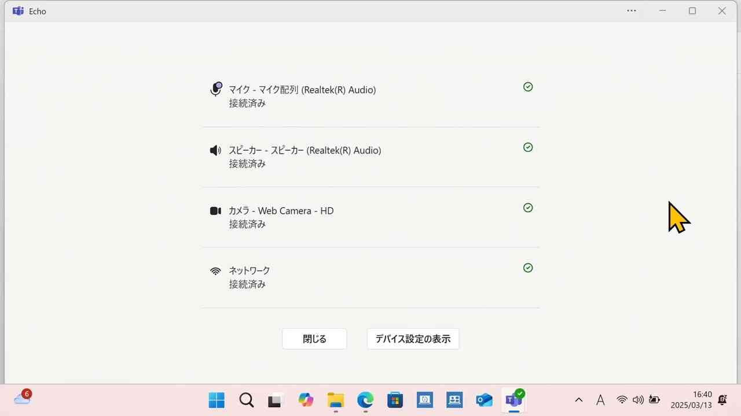Click the green checkmark for the camera status

click(x=527, y=207)
